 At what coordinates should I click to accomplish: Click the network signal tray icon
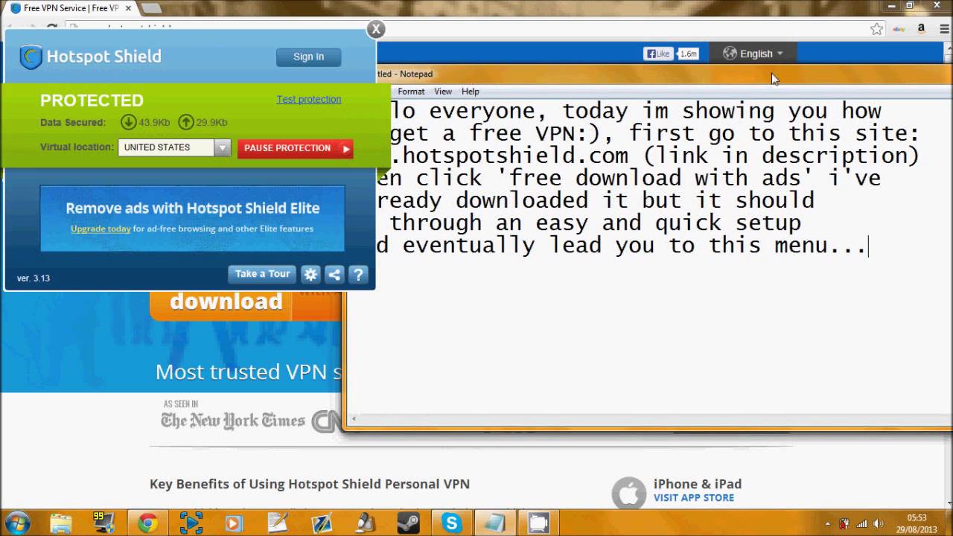point(862,523)
